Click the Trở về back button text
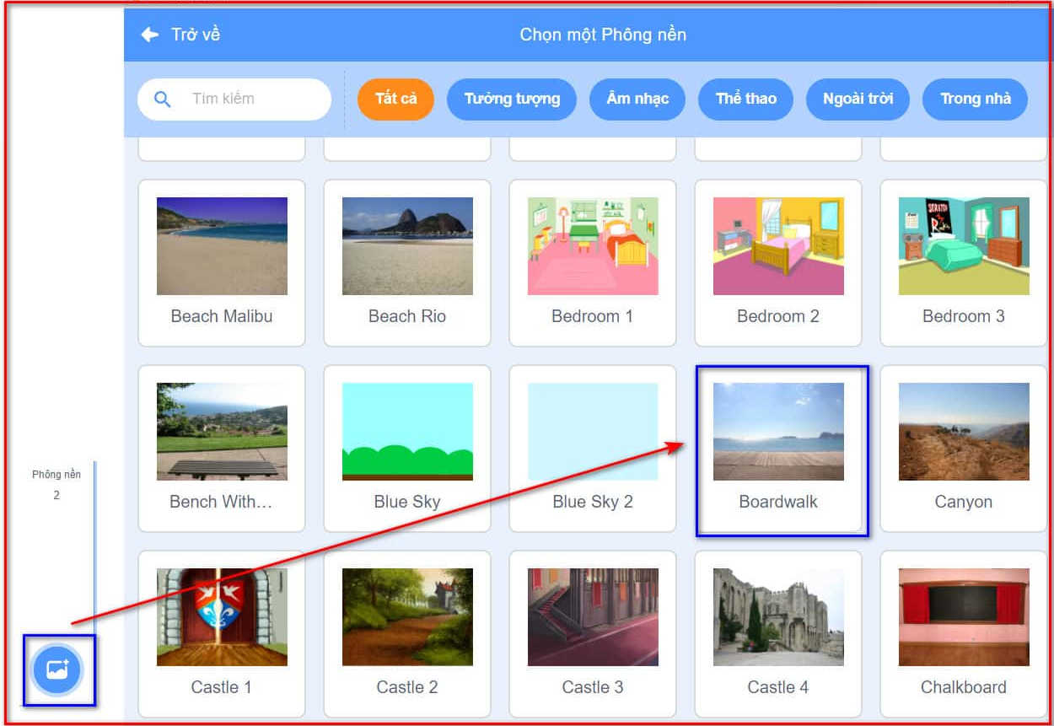Viewport: 1054px width, 726px height. click(196, 35)
